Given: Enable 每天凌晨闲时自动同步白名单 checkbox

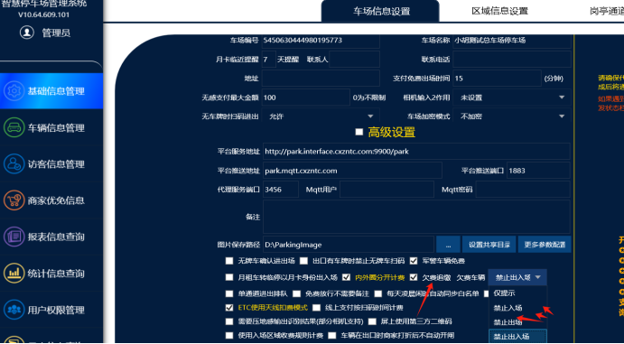Looking at the screenshot, I should [x=377, y=294].
